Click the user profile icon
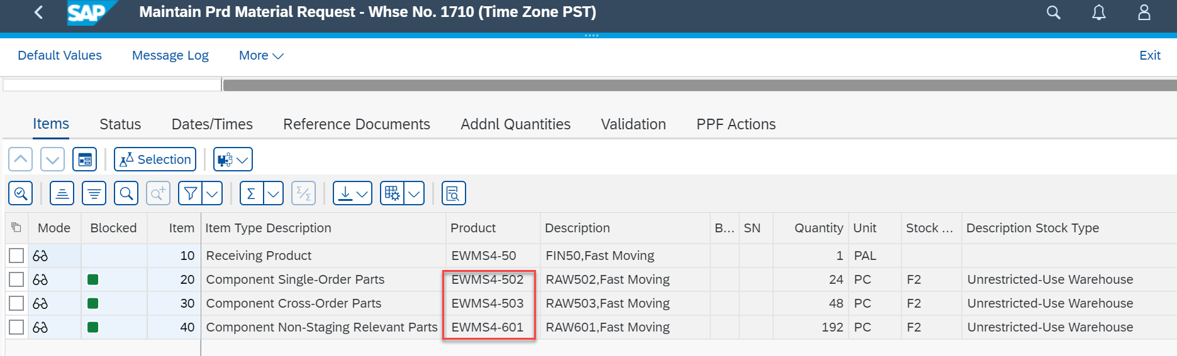Screen dimensions: 1177x356 pyautogui.click(x=1144, y=13)
